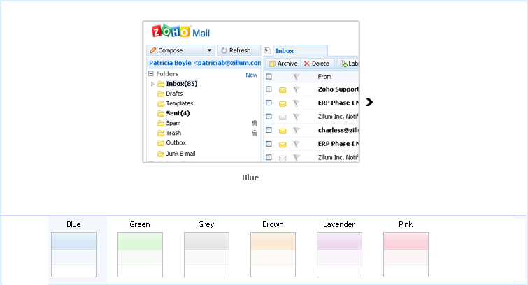The width and height of the screenshot is (528, 285).
Task: Choose the Green theme swatch
Action: [140, 254]
